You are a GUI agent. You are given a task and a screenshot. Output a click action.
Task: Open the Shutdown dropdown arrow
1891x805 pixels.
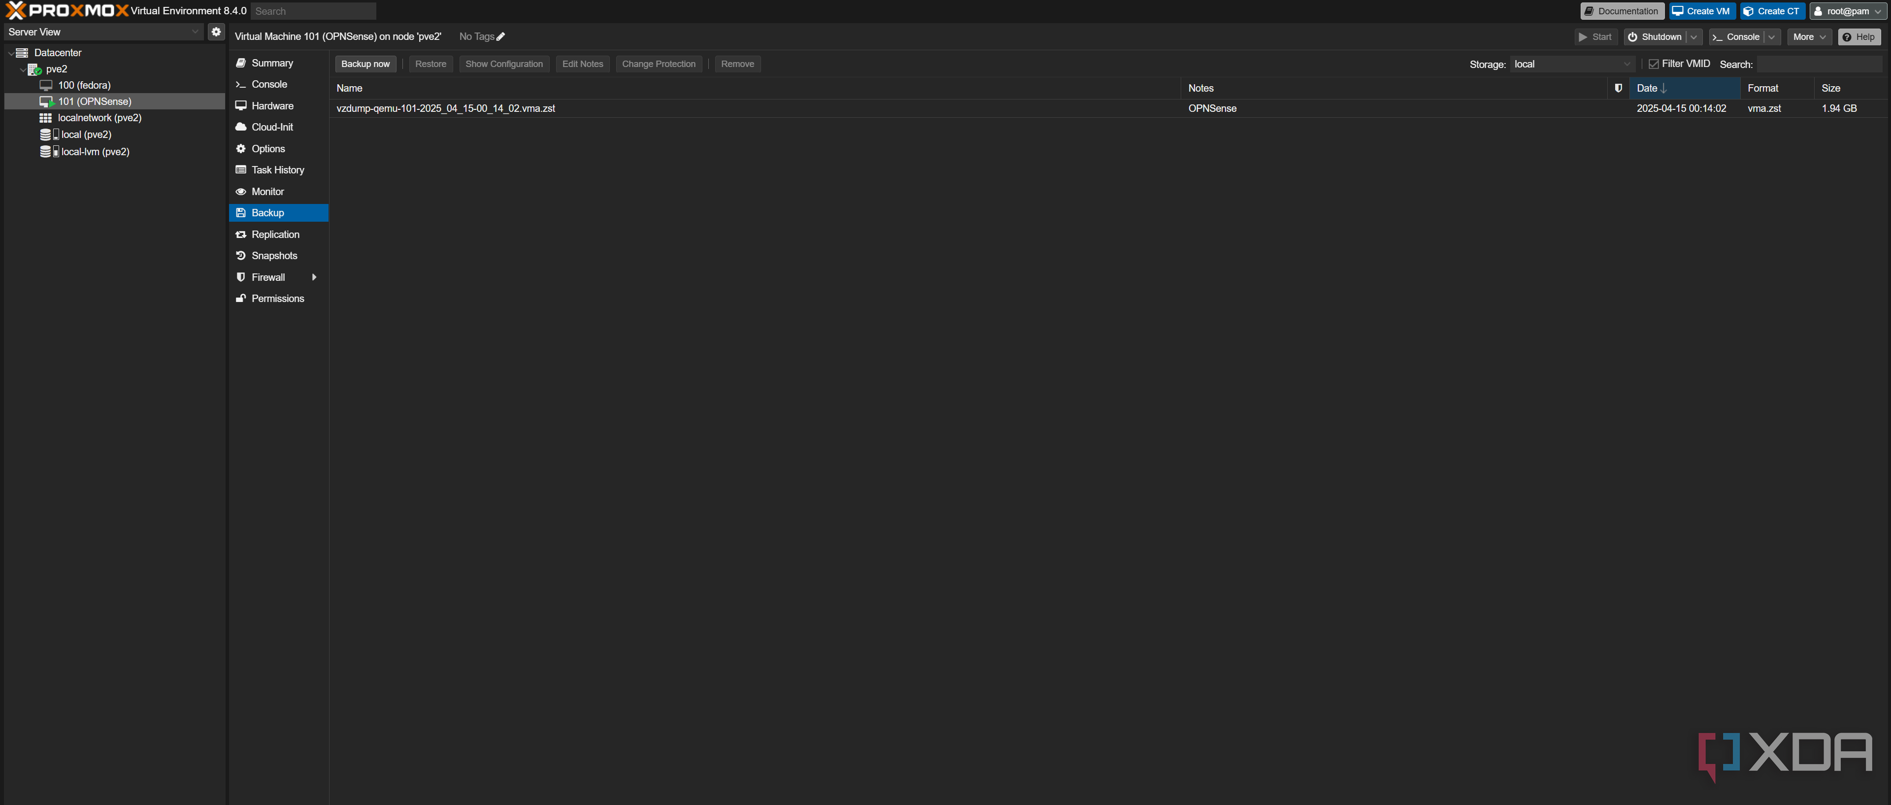point(1693,37)
